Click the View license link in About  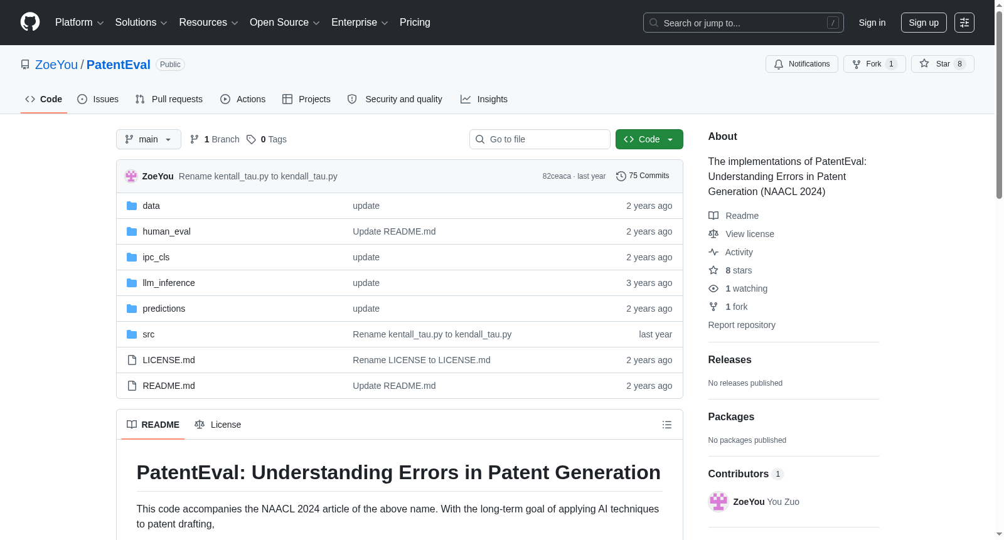pos(750,234)
